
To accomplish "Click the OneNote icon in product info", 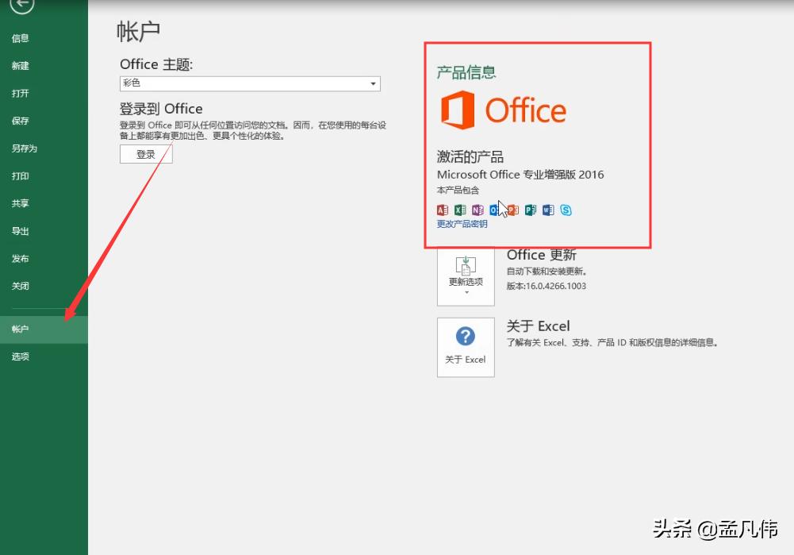I will [x=478, y=210].
